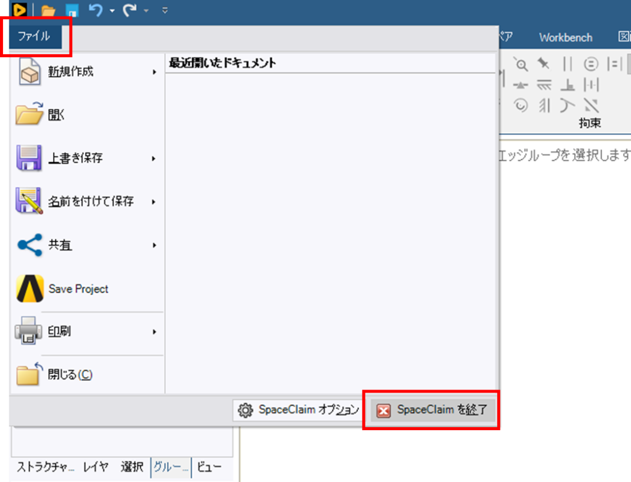Click the 拘束 group label
The height and width of the screenshot is (482, 631).
click(x=590, y=123)
